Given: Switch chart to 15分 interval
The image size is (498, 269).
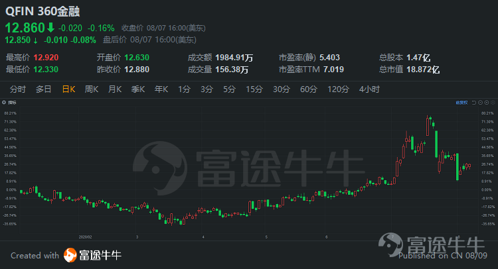Looking at the screenshot, I should (254, 89).
